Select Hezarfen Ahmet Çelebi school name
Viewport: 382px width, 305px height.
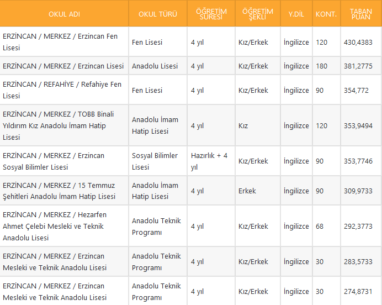click(x=55, y=226)
